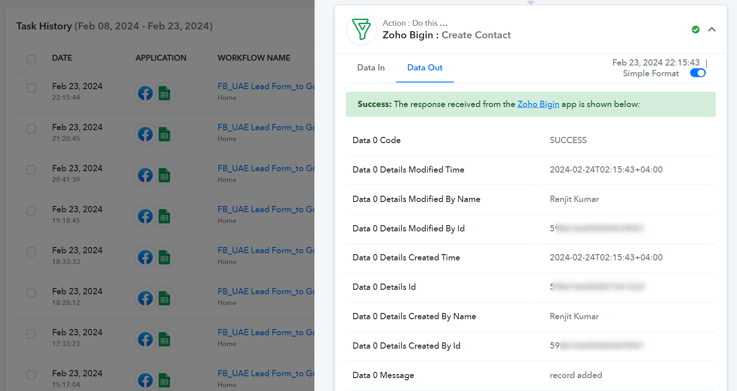737x391 pixels.
Task: Click Google Sheets icon in the 21:20:45 row
Action: click(x=165, y=135)
